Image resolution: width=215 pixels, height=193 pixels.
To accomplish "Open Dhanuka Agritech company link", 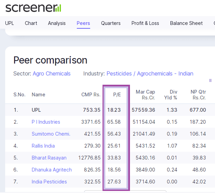I will coord(51,170).
